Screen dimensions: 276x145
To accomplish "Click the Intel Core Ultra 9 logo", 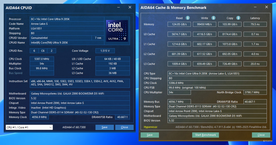I will coord(117,31).
